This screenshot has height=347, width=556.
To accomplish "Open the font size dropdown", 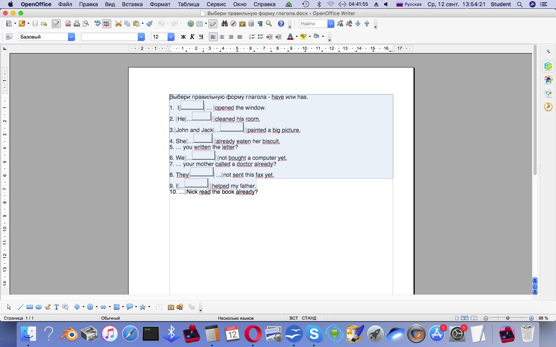I will [x=171, y=37].
